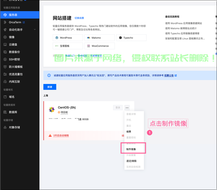Open 数据备份 in the sidebar
Image resolution: width=217 pixels, height=190 pixels.
tap(14, 52)
